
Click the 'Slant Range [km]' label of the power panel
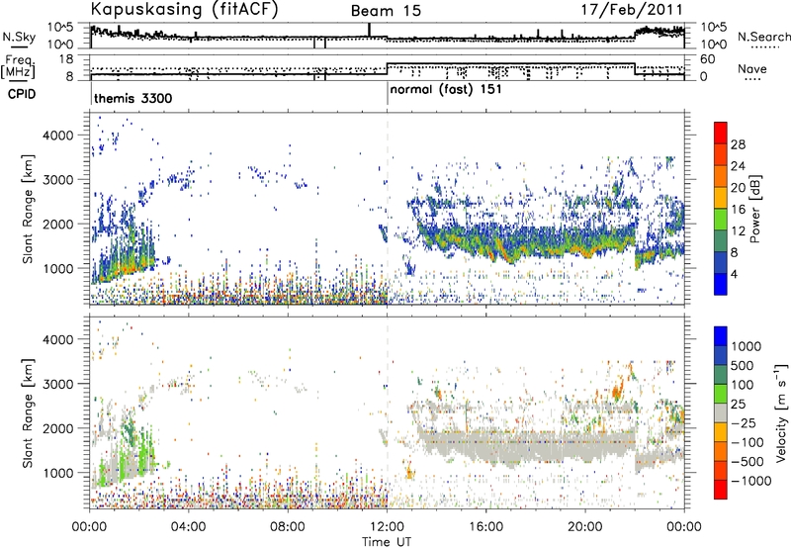[28, 209]
